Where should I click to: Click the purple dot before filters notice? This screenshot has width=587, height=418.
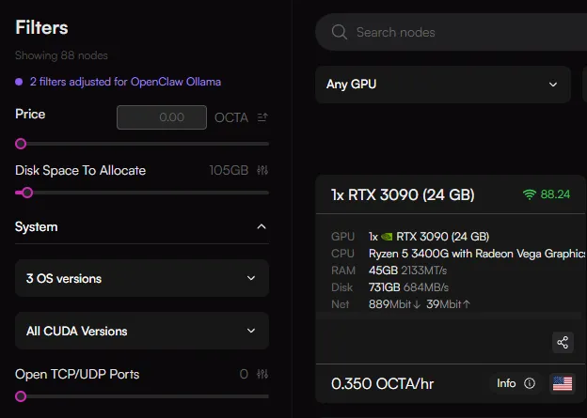(x=19, y=82)
